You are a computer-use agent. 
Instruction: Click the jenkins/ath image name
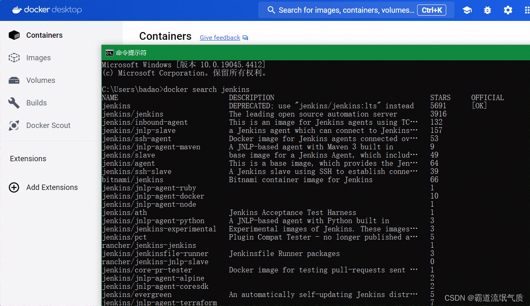[124, 212]
